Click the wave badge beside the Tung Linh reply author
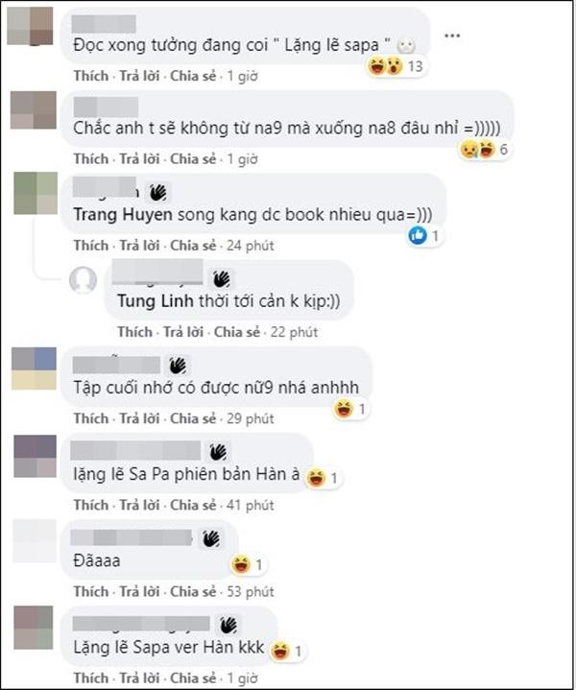This screenshot has width=576, height=690. tap(222, 279)
